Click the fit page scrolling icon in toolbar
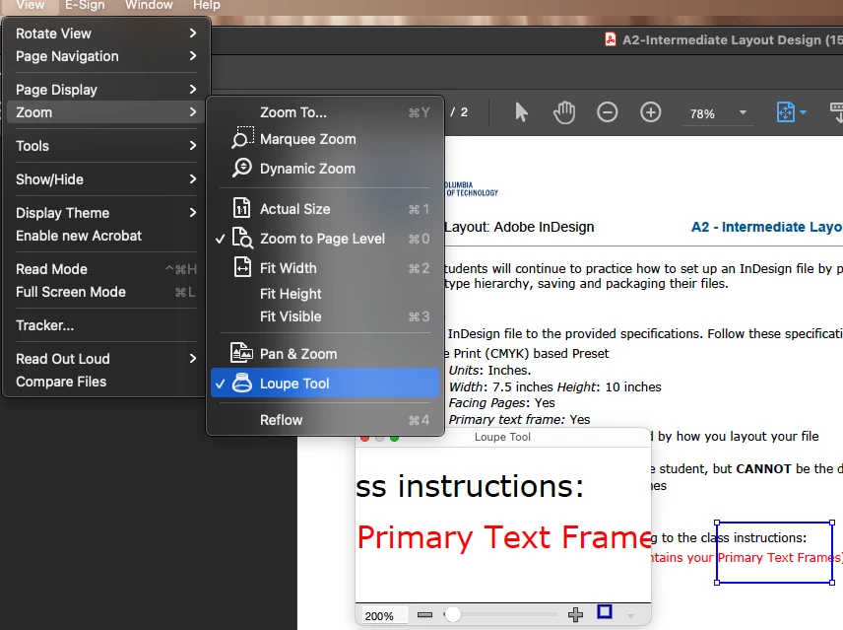This screenshot has width=843, height=630. click(x=786, y=112)
